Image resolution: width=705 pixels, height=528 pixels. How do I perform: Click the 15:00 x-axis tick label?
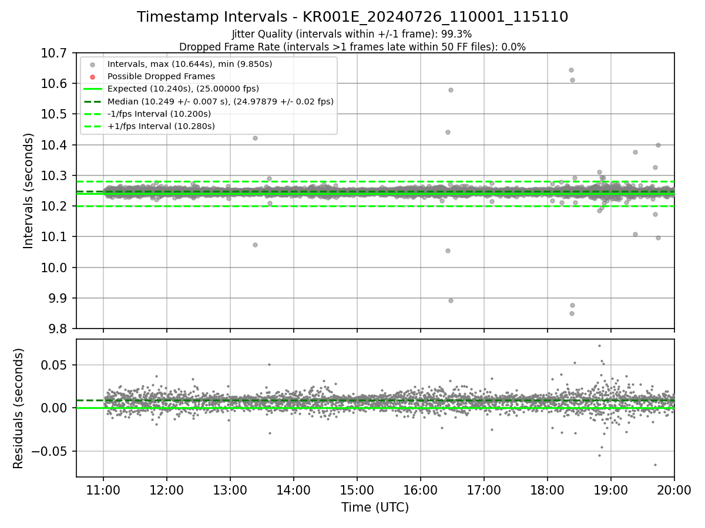coord(357,489)
